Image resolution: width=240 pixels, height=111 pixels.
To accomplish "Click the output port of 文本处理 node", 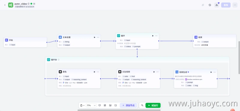I will (100, 41).
